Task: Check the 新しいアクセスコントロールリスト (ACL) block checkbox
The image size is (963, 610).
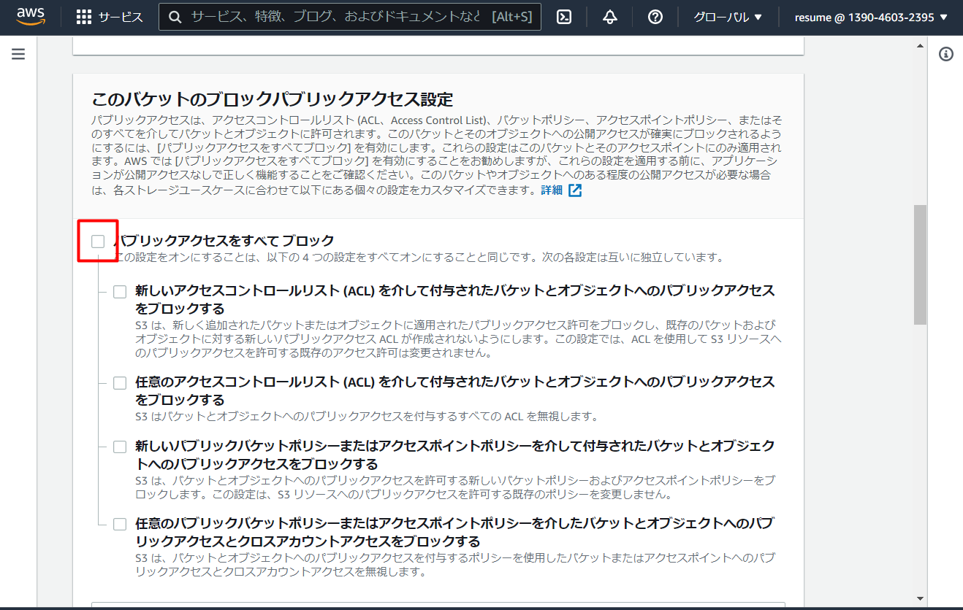Action: (x=120, y=292)
